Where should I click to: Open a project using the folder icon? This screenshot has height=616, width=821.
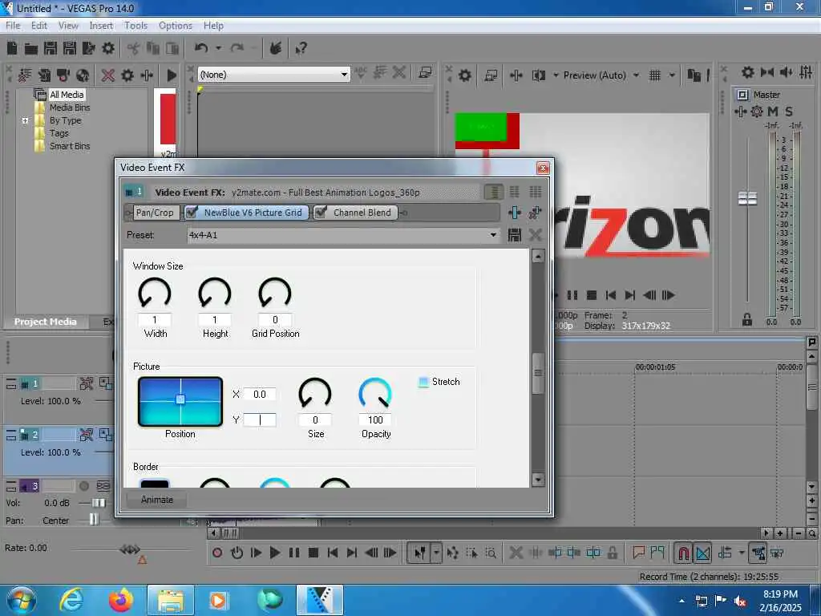tap(31, 49)
